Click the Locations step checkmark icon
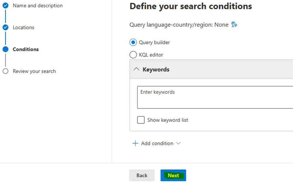The image size is (293, 183). click(x=5, y=27)
